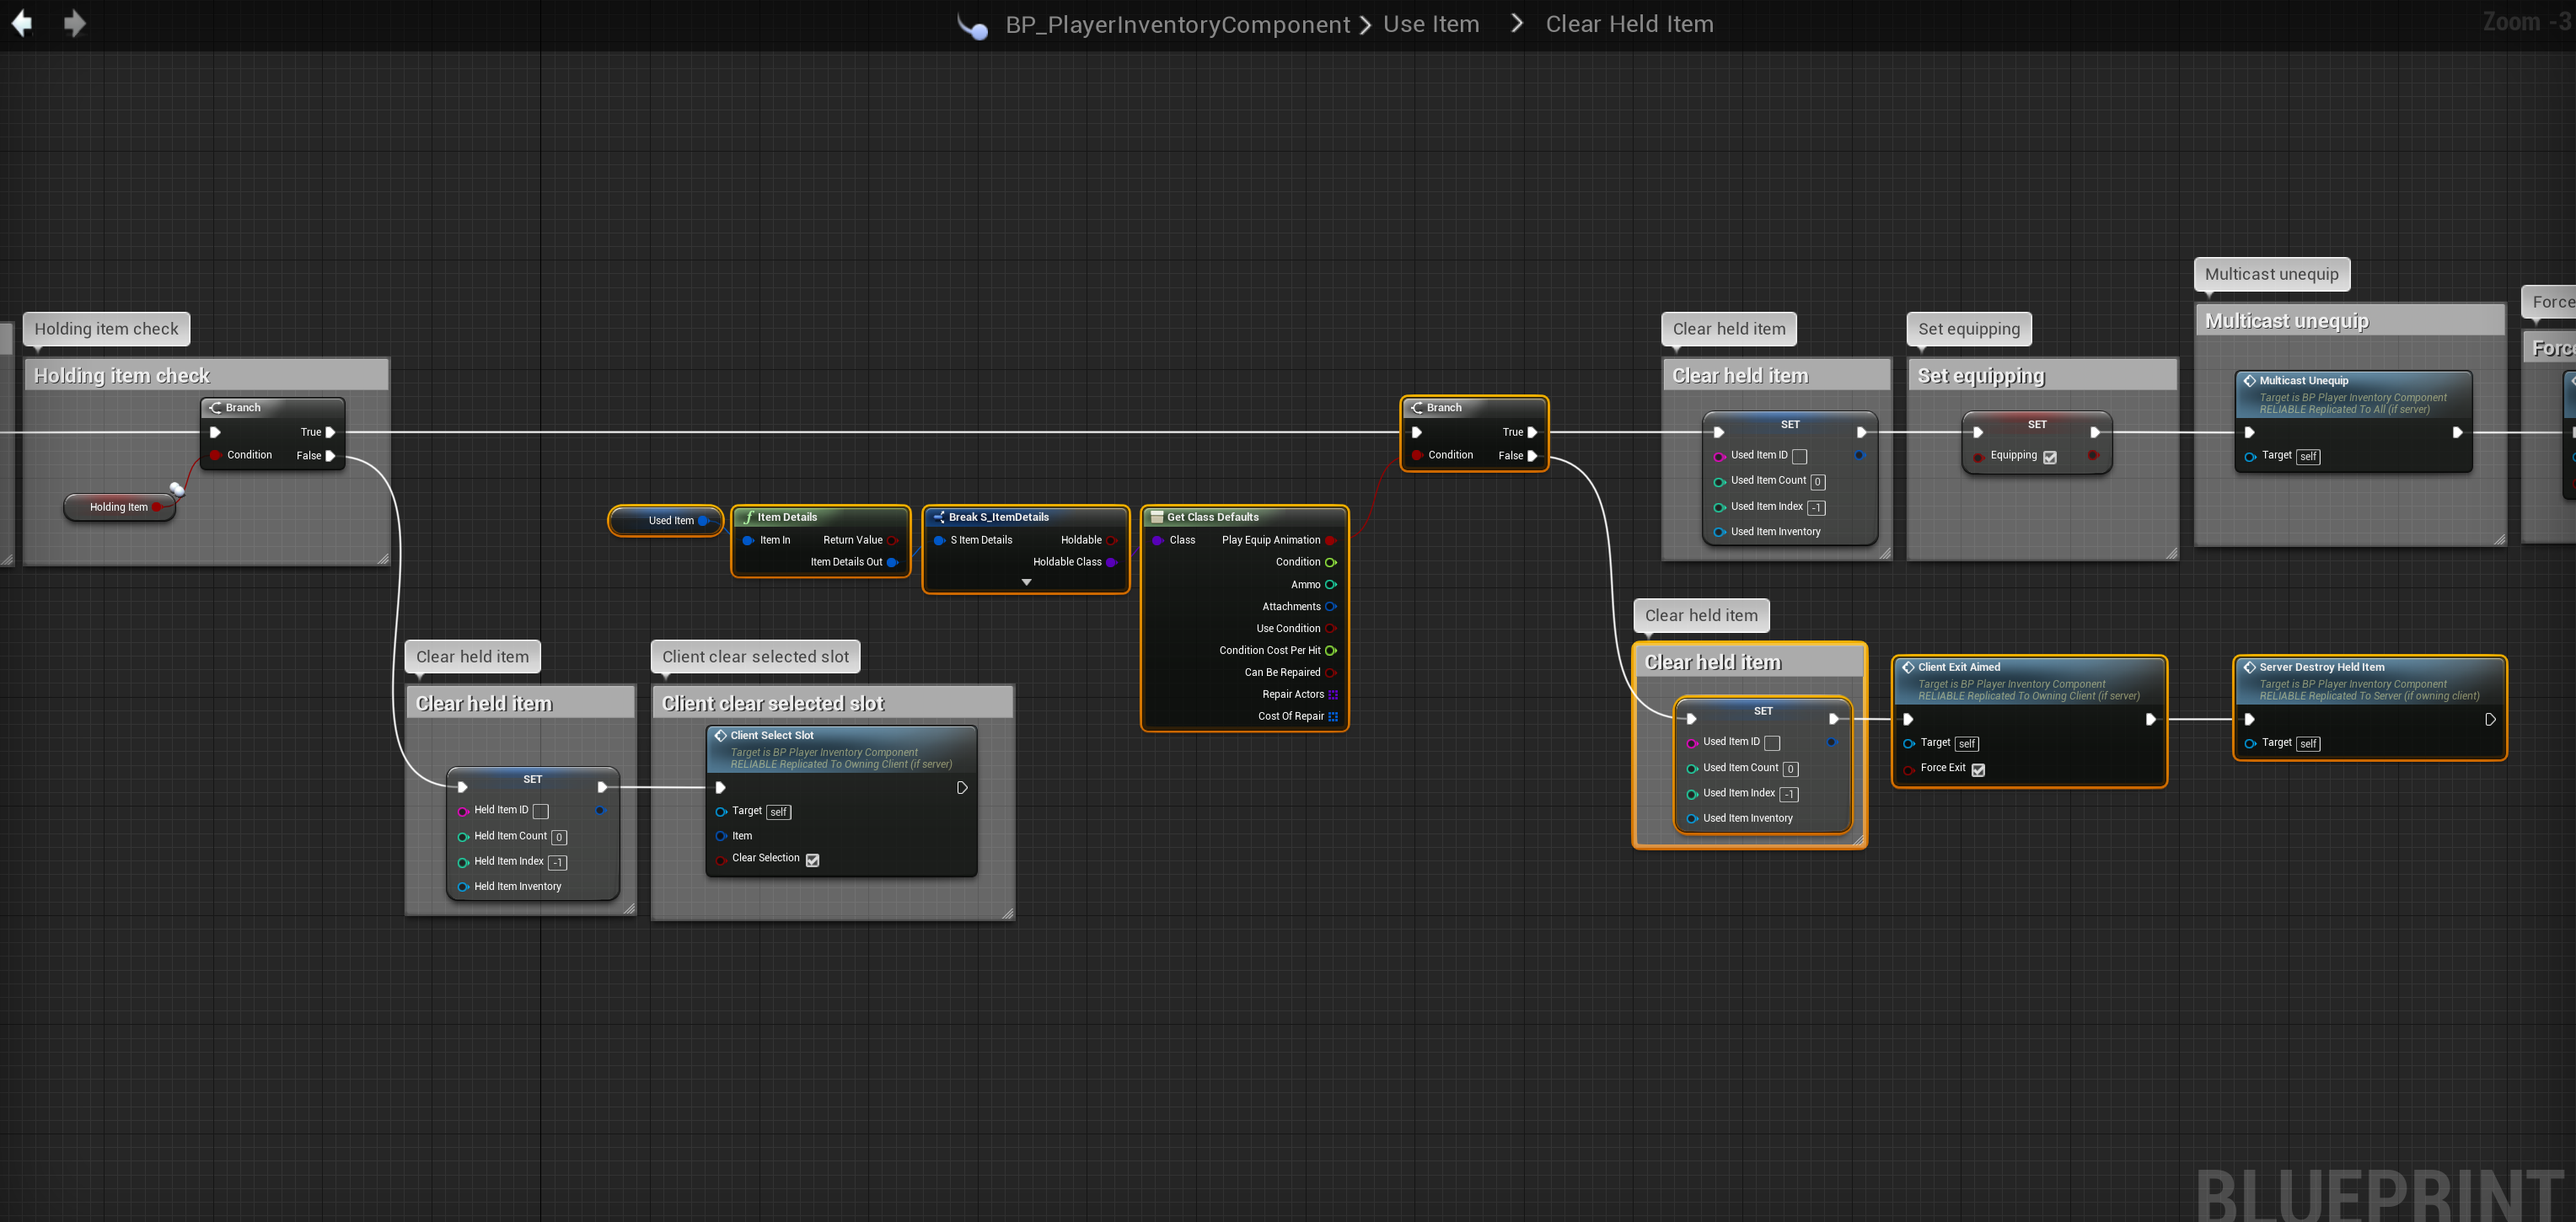Click the back navigation arrow
Image resolution: width=2576 pixels, height=1222 pixels.
click(22, 23)
